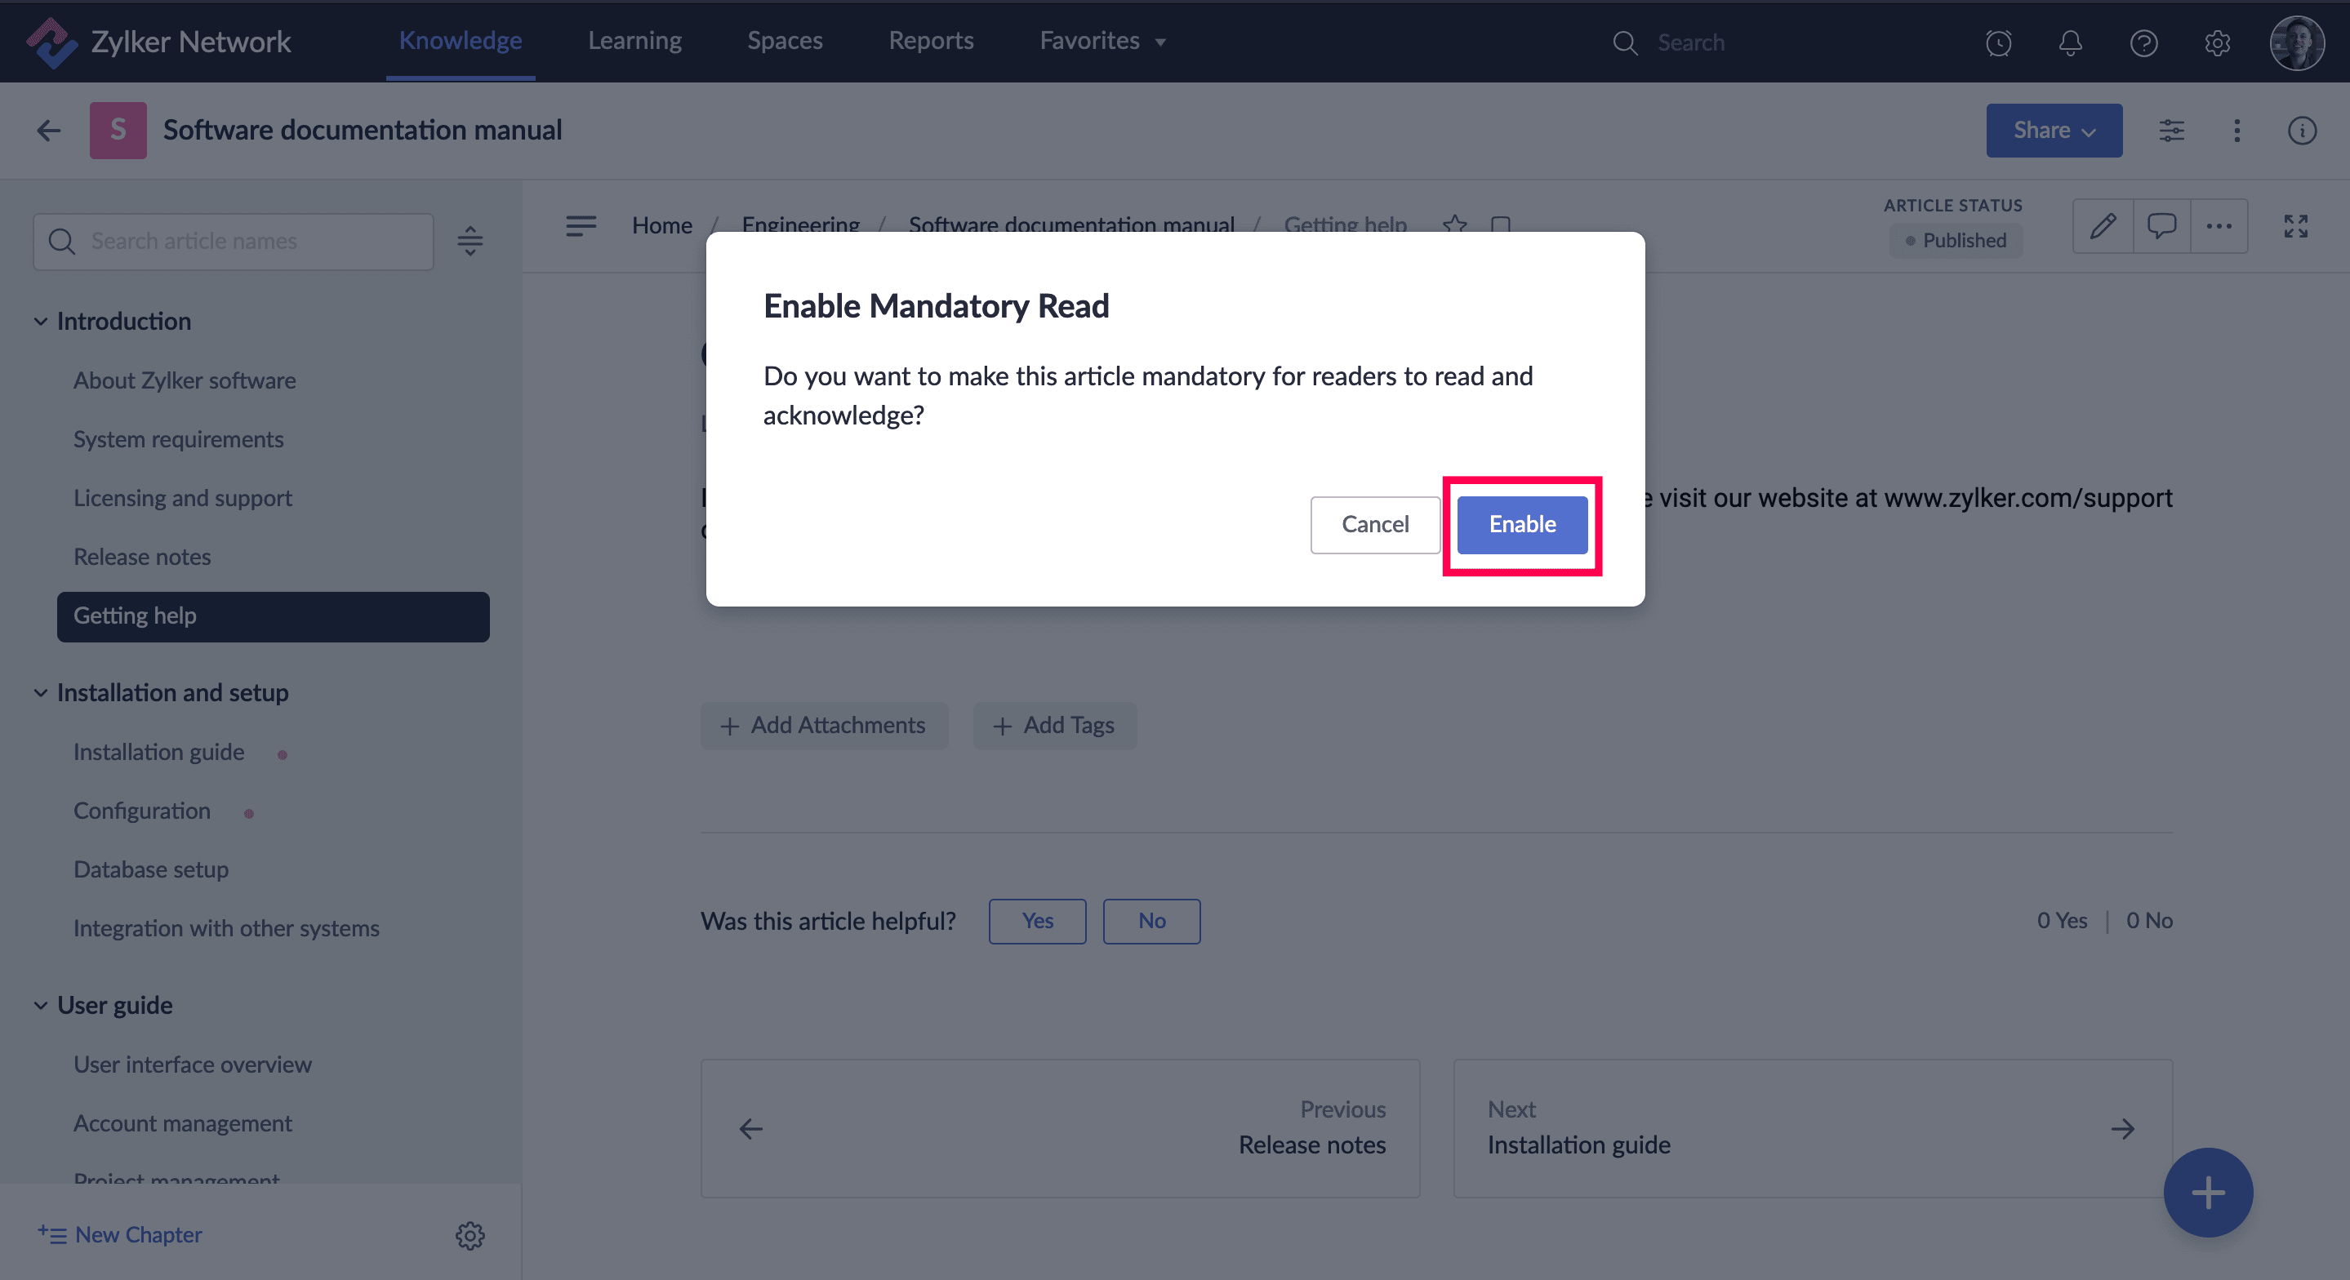Collapse the Introduction chapter
The image size is (2350, 1280).
point(41,321)
